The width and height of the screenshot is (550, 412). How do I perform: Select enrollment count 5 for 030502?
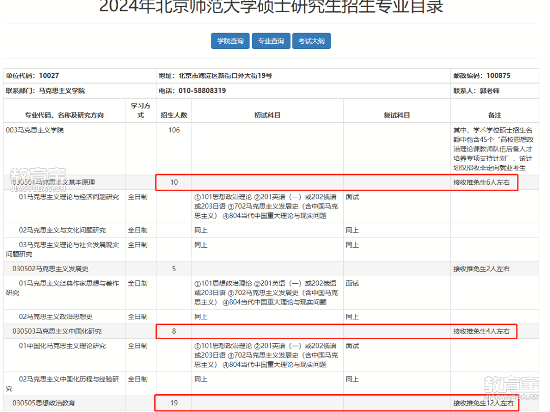[174, 269]
